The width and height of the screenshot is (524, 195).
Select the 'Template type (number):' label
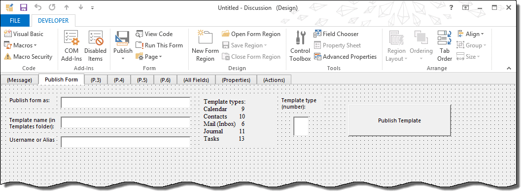[299, 103]
